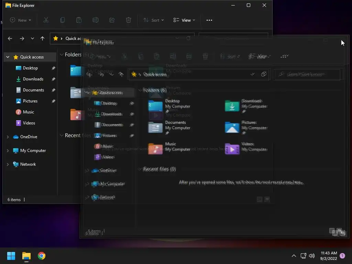Collapse Recent files section in back window
This screenshot has height=264, width=352.
tap(62, 135)
